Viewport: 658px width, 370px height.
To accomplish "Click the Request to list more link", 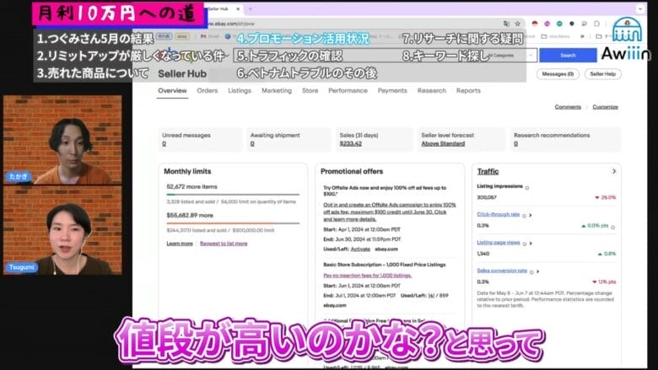I will (224, 243).
